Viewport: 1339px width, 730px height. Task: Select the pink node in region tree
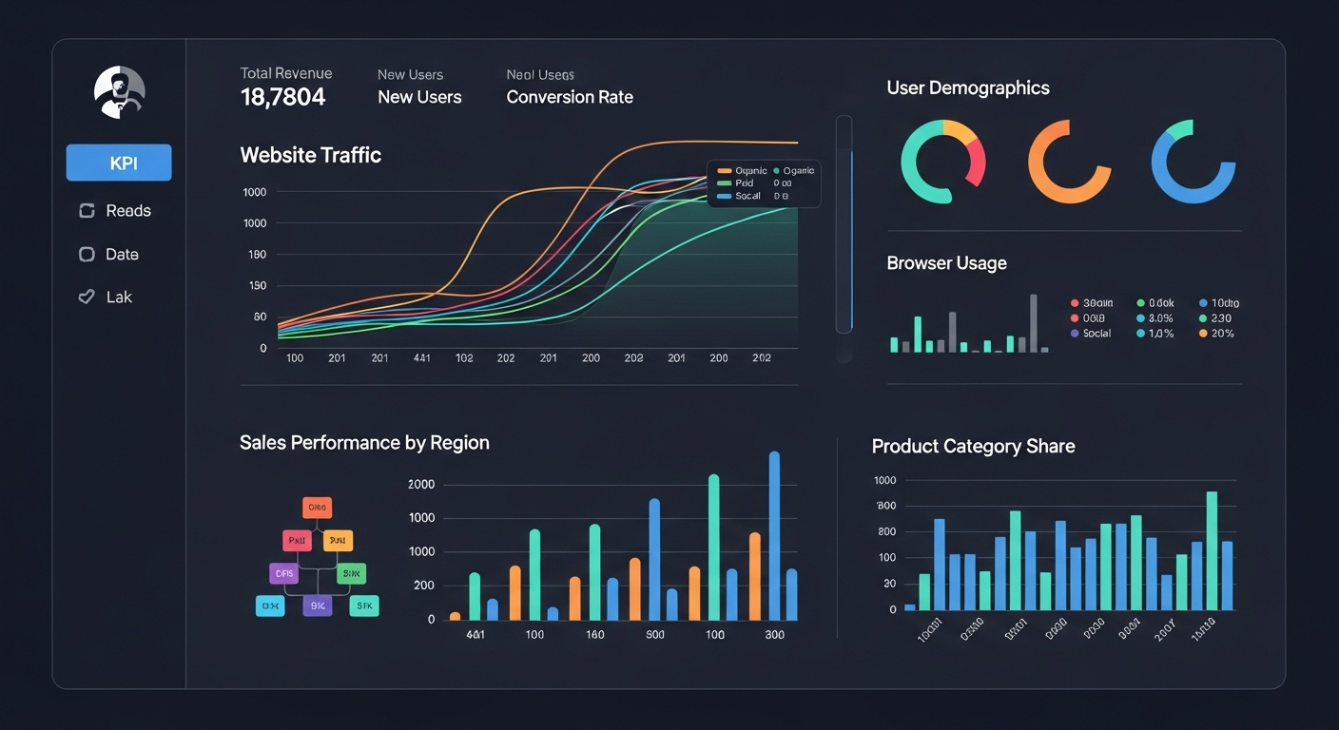point(297,541)
